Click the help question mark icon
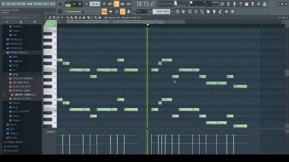The width and height of the screenshot is (289, 162). point(240,4)
